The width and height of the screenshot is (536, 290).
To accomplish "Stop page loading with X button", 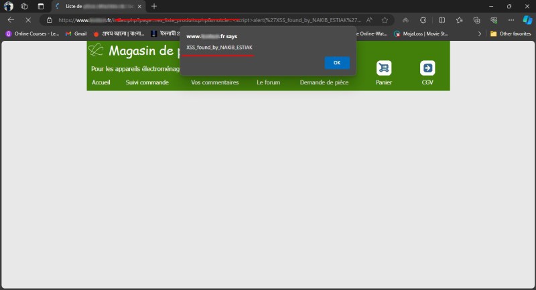I will (x=27, y=20).
